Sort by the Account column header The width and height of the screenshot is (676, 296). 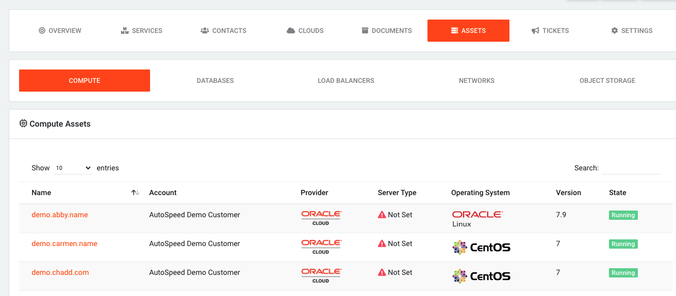(163, 193)
